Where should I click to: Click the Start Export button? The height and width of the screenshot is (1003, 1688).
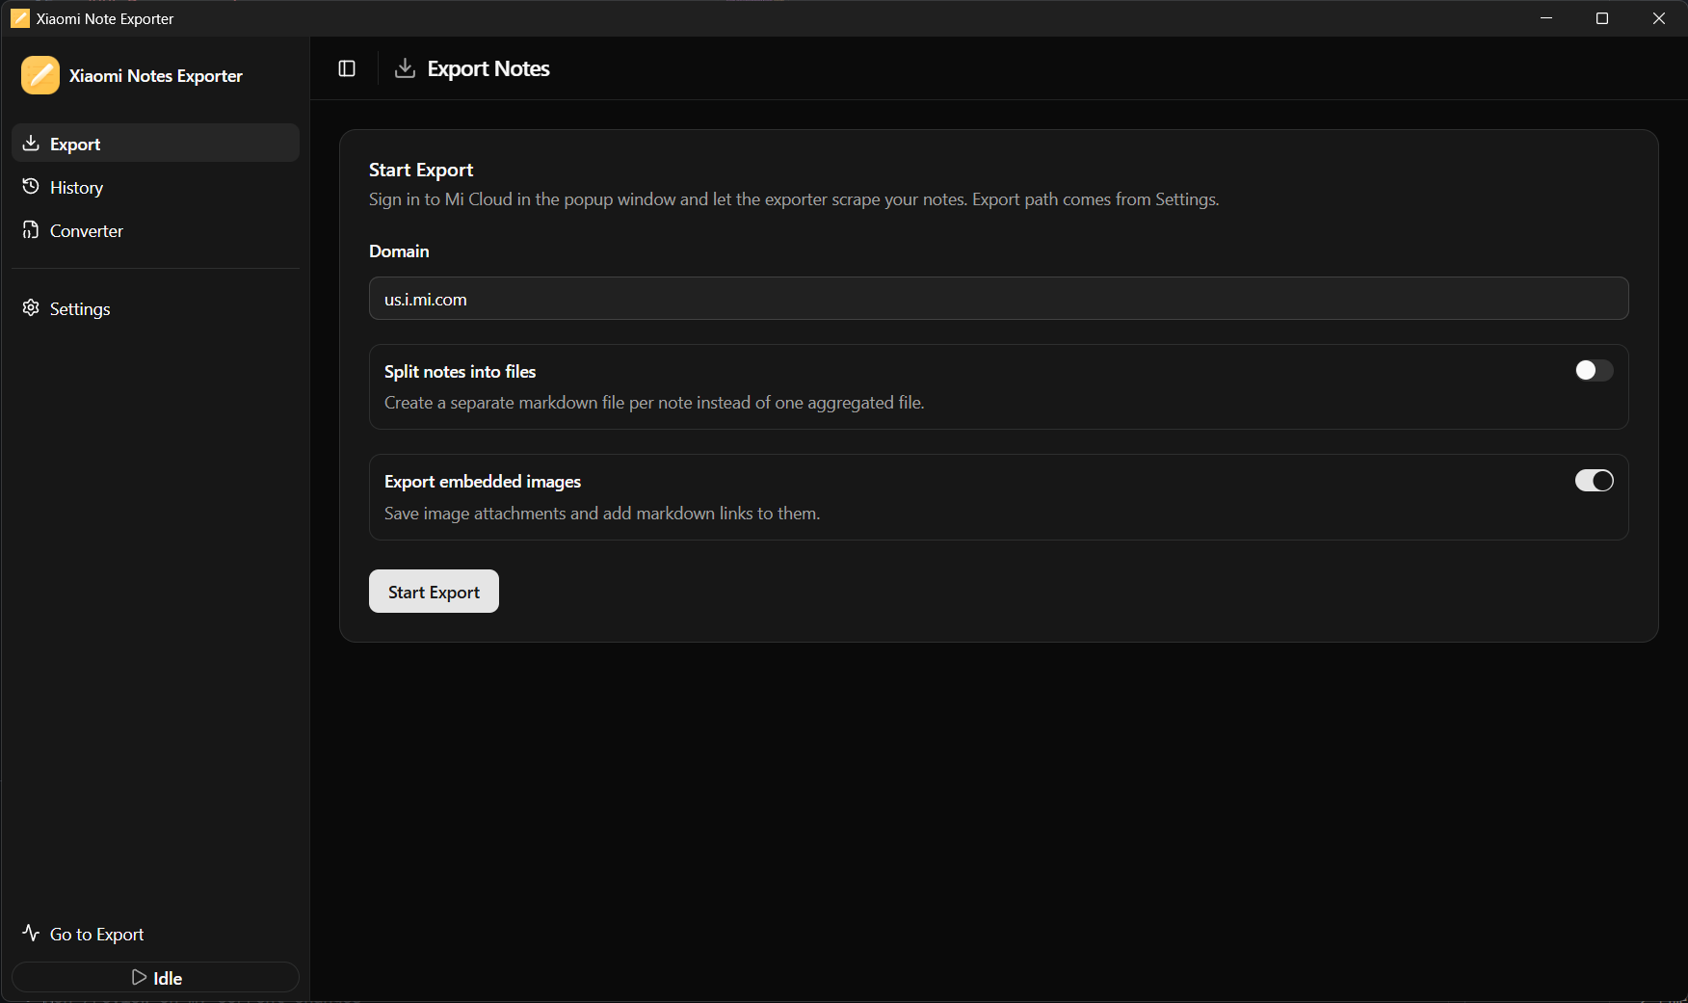(434, 592)
